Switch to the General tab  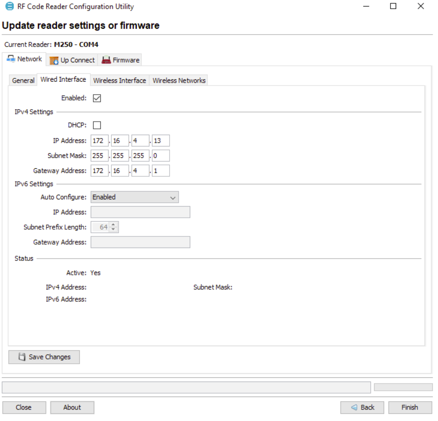coord(23,80)
